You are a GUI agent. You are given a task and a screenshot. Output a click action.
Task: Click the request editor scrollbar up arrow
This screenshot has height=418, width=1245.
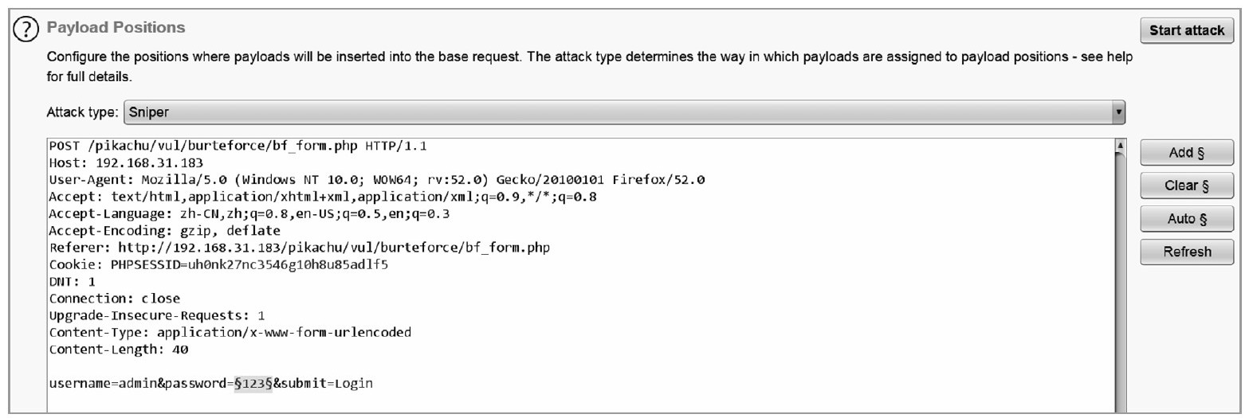1120,146
